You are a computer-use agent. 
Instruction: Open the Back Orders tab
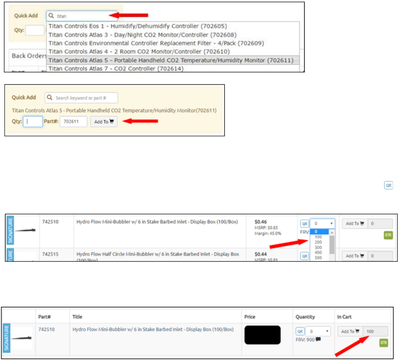29,56
